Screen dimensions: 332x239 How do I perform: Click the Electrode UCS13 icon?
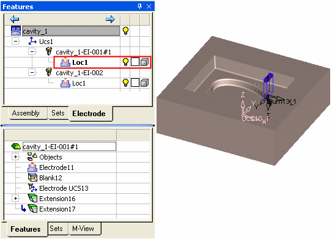click(32, 188)
